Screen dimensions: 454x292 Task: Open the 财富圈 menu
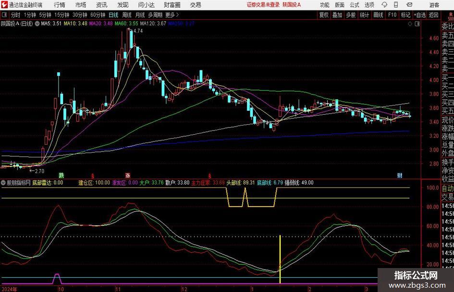(172, 5)
